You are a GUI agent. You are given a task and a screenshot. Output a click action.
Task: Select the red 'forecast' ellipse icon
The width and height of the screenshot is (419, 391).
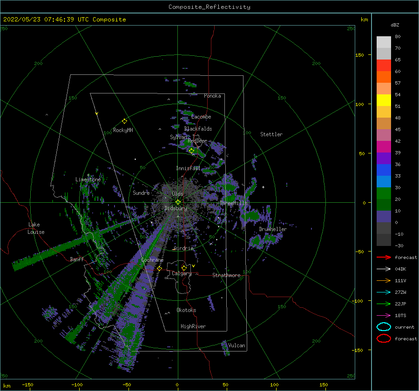click(384, 338)
